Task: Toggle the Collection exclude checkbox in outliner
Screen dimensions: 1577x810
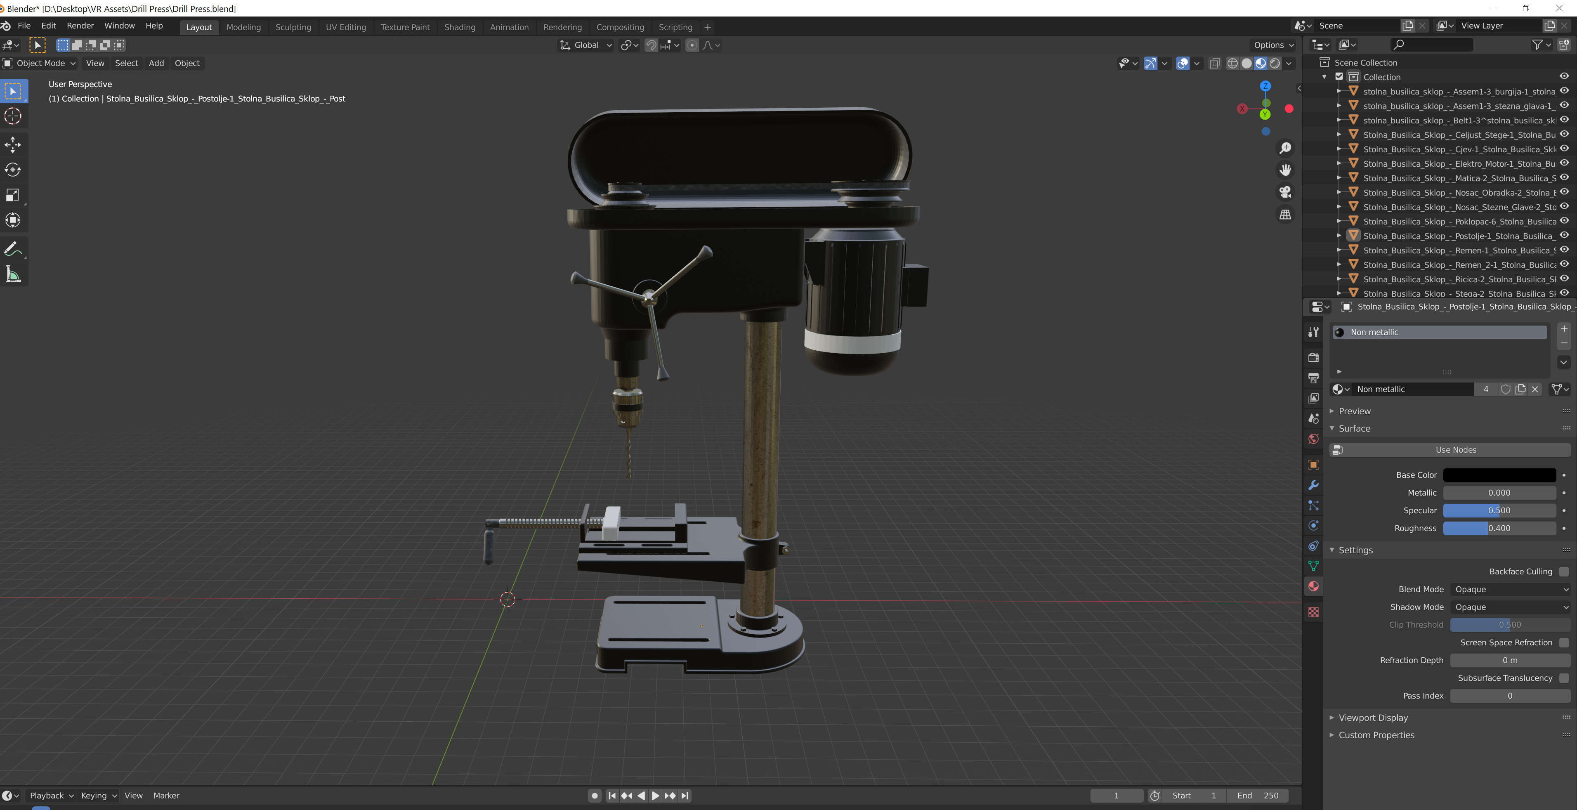Action: [x=1339, y=76]
